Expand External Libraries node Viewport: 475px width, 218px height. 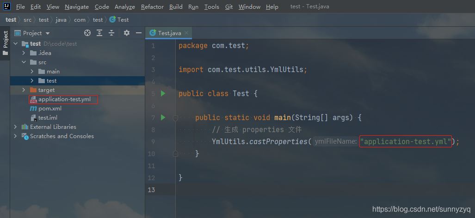pyautogui.click(x=15, y=127)
